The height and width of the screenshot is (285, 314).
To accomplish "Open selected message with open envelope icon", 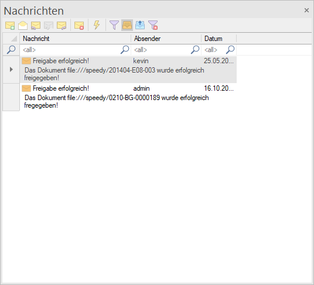I will tap(23, 25).
